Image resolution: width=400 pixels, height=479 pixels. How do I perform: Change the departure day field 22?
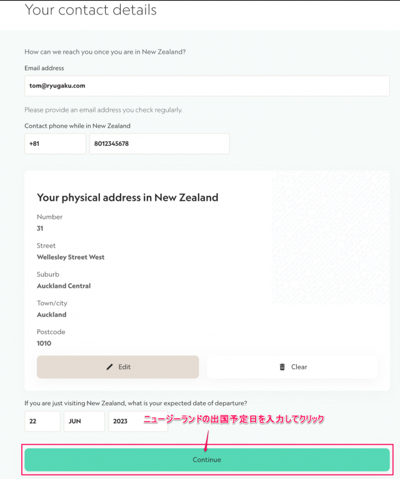click(x=42, y=421)
